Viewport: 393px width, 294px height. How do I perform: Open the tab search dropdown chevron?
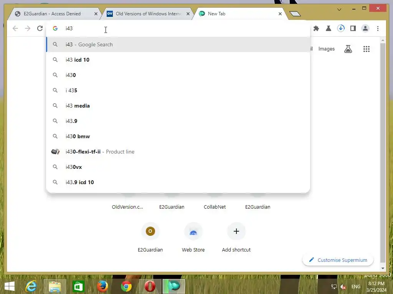pyautogui.click(x=339, y=10)
